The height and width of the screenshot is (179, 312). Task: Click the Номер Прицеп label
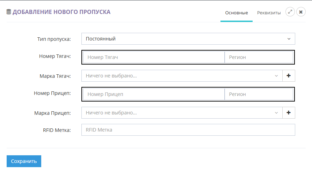click(x=52, y=94)
